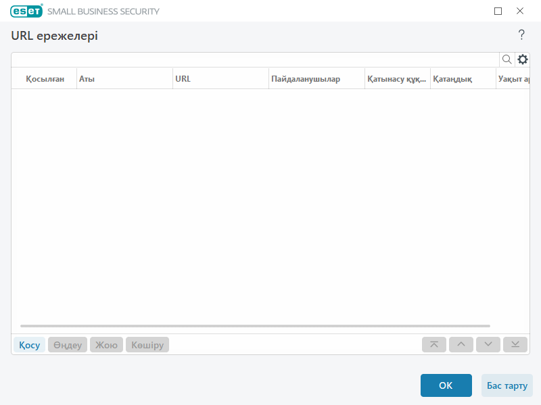Move rule down one position
The height and width of the screenshot is (405, 541).
[488, 344]
